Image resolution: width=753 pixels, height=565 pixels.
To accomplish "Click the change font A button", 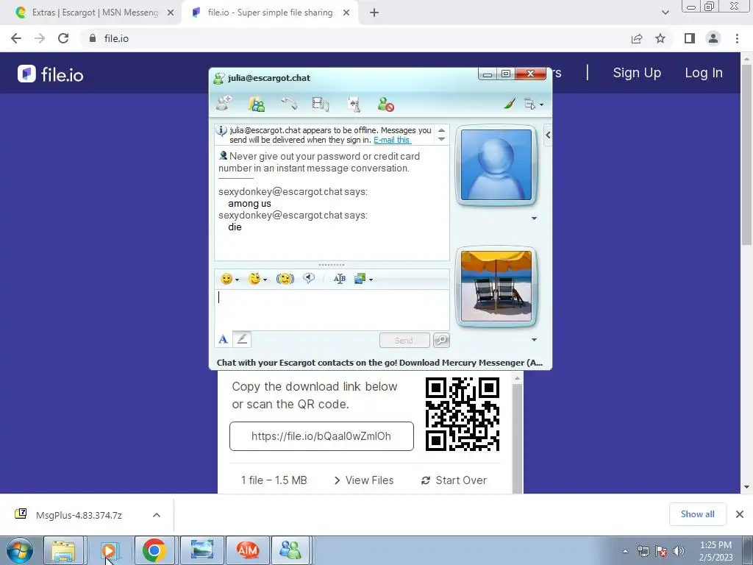I will (223, 340).
